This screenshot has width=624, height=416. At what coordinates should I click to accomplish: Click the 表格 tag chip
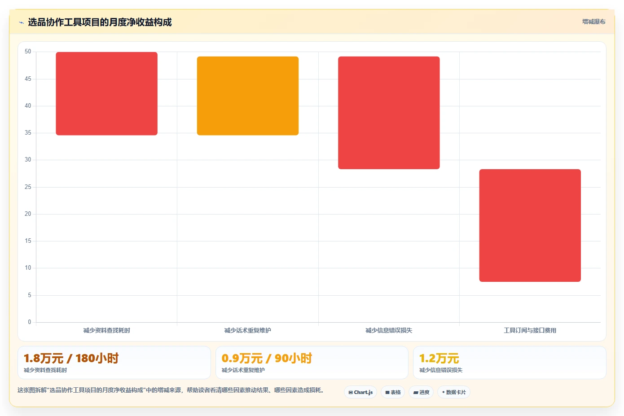click(393, 392)
